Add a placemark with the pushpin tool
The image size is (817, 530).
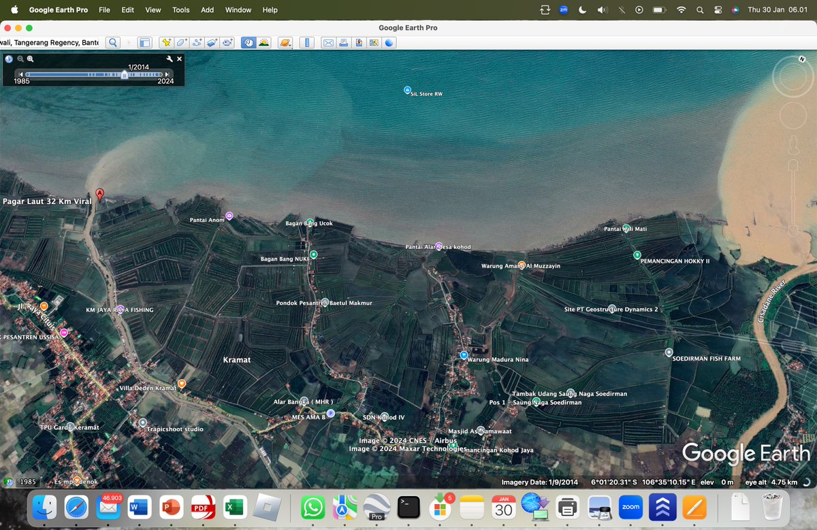(166, 42)
